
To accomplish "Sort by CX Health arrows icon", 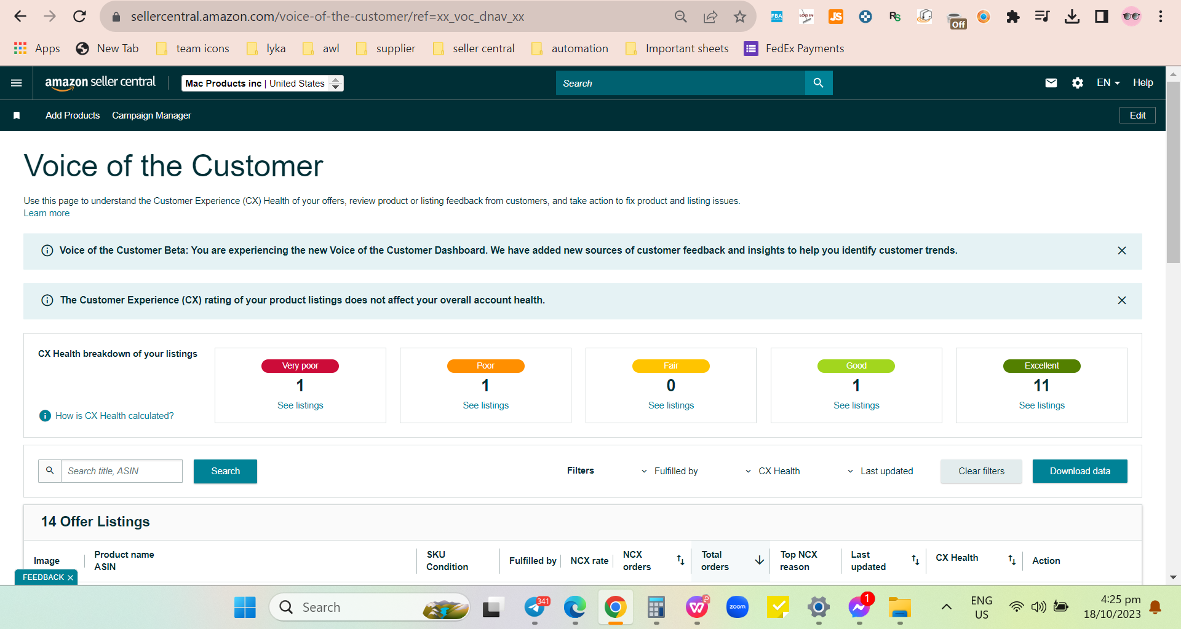I will pos(1012,560).
